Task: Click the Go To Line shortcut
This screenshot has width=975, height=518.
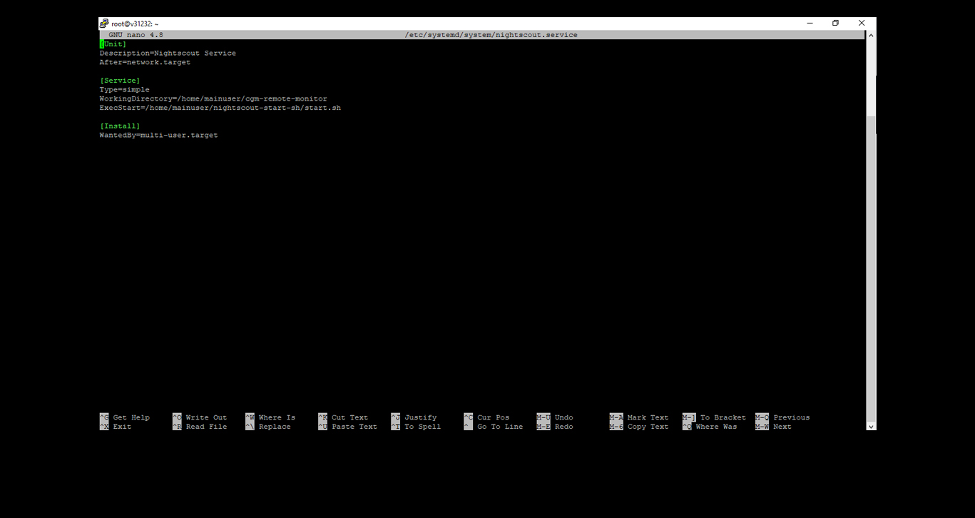Action: click(494, 427)
